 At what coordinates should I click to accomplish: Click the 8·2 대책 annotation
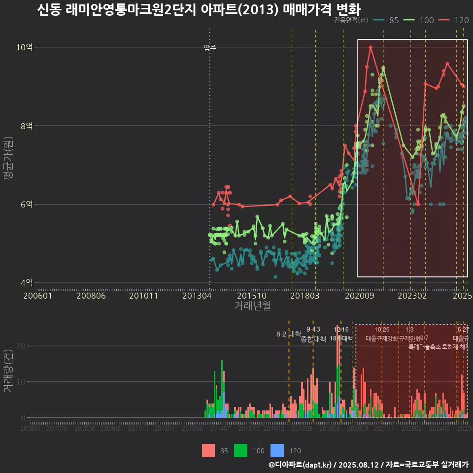point(289,334)
